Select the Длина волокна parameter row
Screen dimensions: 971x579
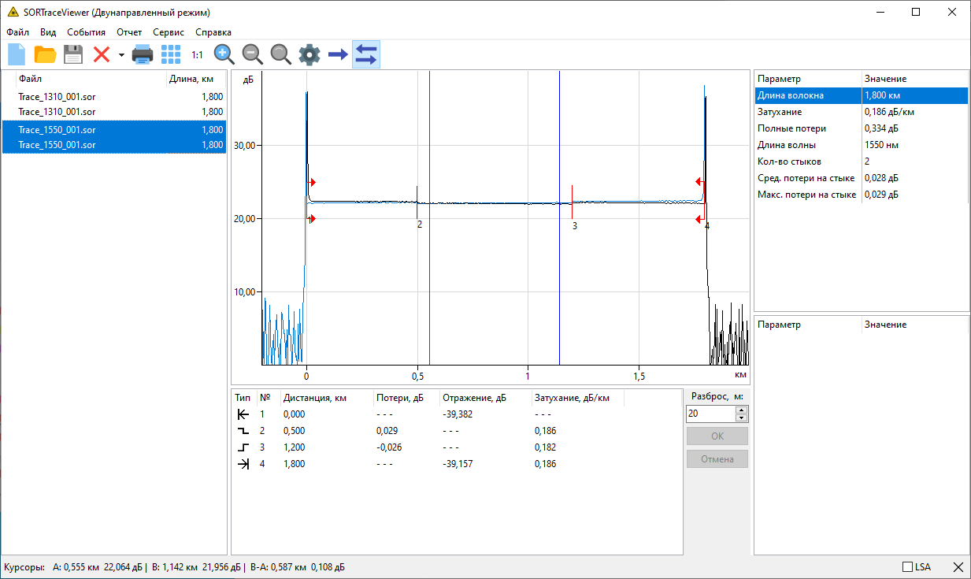point(861,95)
